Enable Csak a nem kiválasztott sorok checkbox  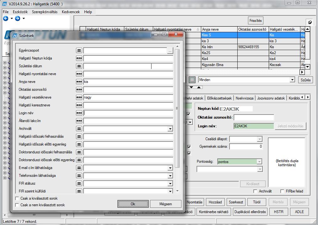pos(17,205)
